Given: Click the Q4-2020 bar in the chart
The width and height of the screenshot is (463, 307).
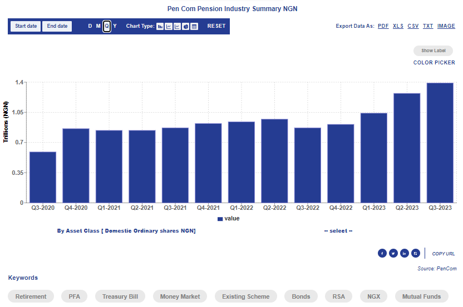Looking at the screenshot, I should tap(76, 165).
